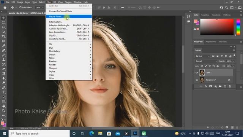This screenshot has width=243, height=137.
Task: Add a layer style with fx icon
Action: point(206,86)
